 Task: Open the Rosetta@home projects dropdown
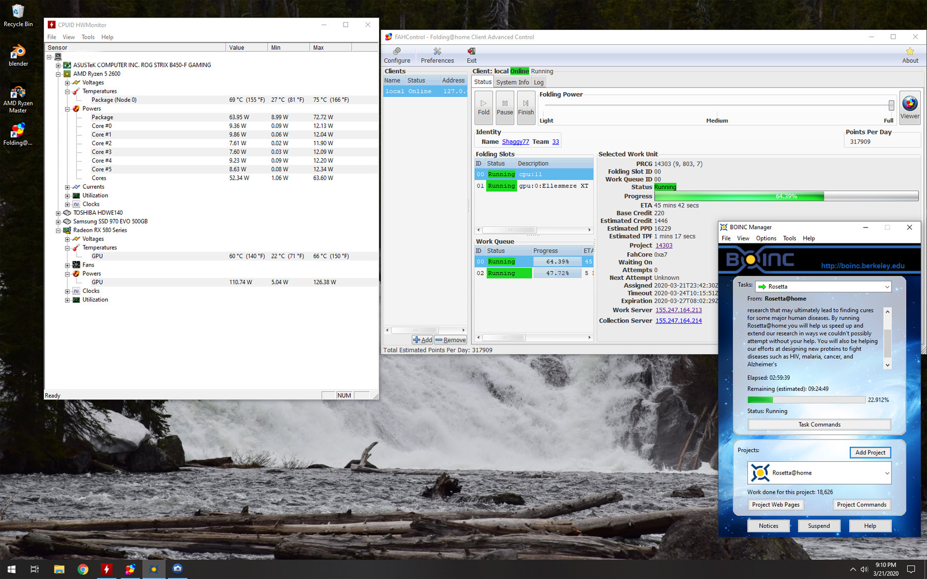(x=887, y=473)
